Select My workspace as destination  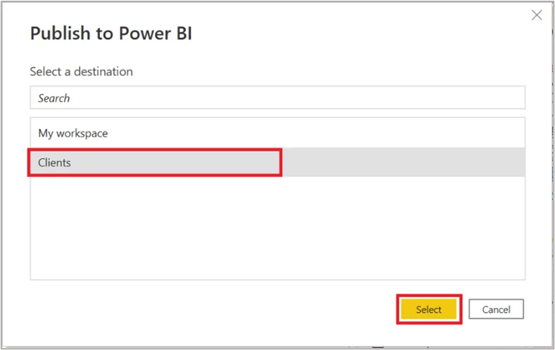pyautogui.click(x=73, y=133)
